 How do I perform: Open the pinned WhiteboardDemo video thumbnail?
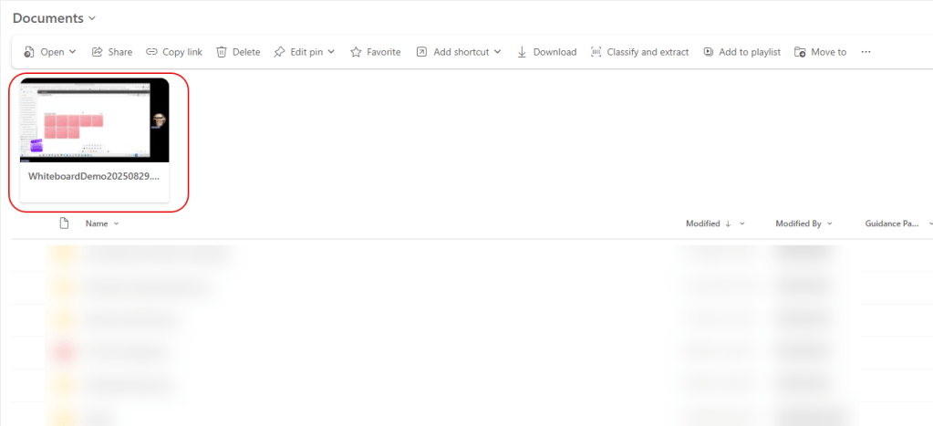click(x=95, y=119)
